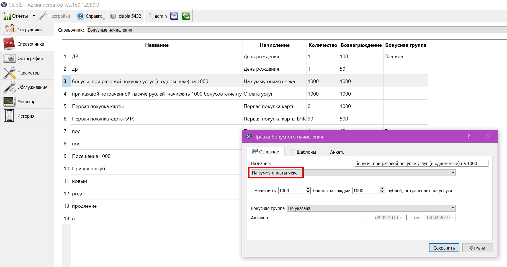
Task: Click the Отмена button
Action: coord(477,248)
